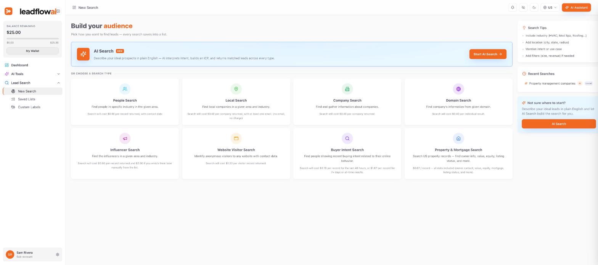Open My Wallet
This screenshot has height=265, width=598.
point(32,51)
